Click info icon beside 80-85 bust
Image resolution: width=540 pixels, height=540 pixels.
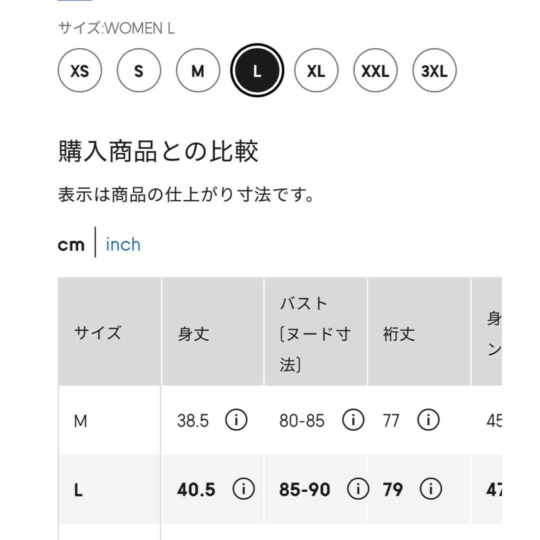click(353, 420)
